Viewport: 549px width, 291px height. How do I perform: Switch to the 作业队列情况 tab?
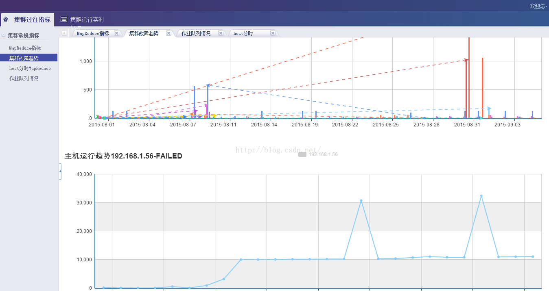[196, 33]
